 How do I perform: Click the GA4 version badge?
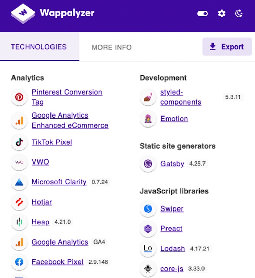click(x=99, y=242)
